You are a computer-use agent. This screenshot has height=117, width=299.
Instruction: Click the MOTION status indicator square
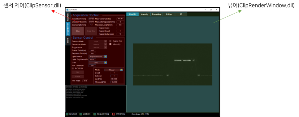point(81,114)
